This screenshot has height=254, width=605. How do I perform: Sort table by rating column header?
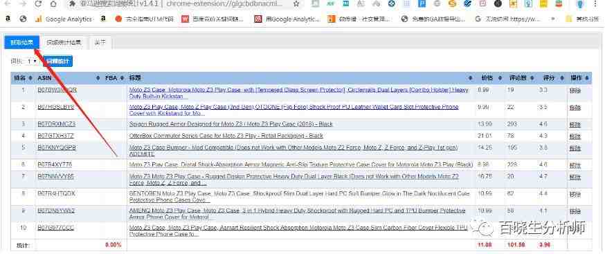(552, 78)
